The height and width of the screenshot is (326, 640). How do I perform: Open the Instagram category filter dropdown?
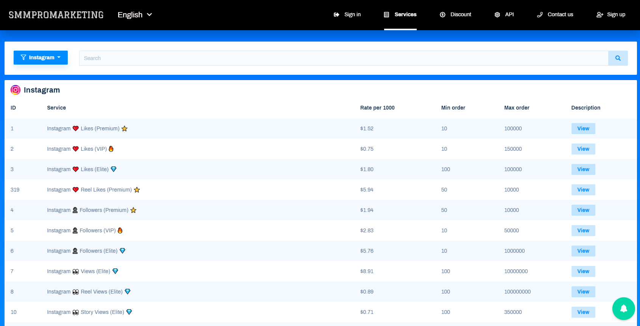[40, 57]
